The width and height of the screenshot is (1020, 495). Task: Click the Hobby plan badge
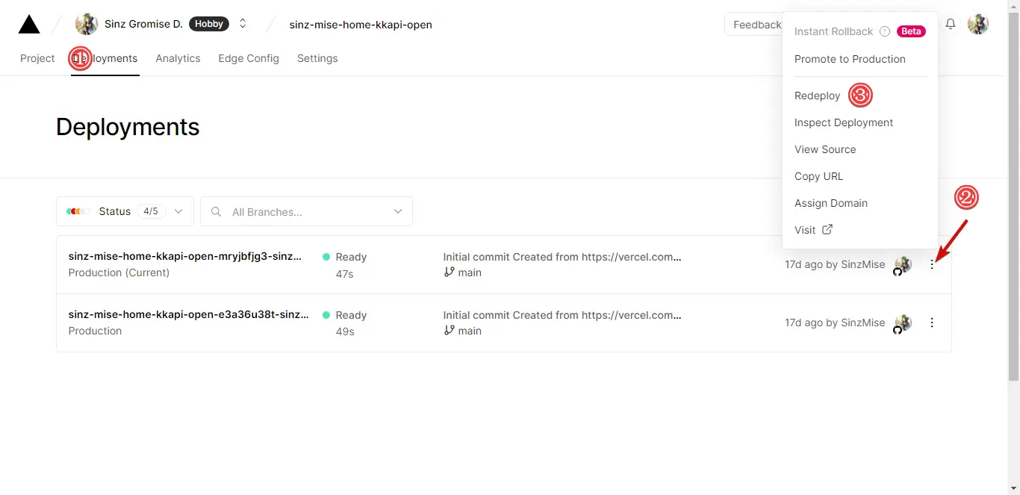[209, 24]
